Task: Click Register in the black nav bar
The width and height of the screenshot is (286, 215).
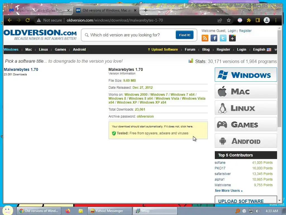Action: (x=223, y=50)
